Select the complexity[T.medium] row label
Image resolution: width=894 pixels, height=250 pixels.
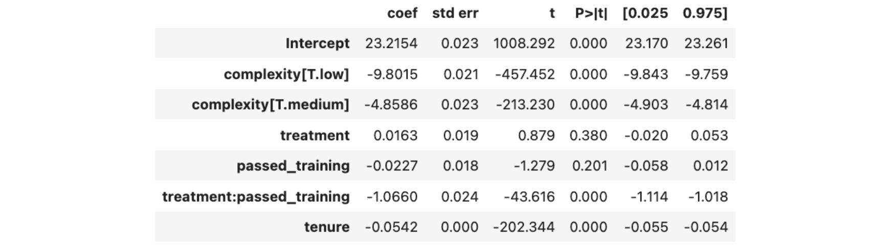coord(271,105)
